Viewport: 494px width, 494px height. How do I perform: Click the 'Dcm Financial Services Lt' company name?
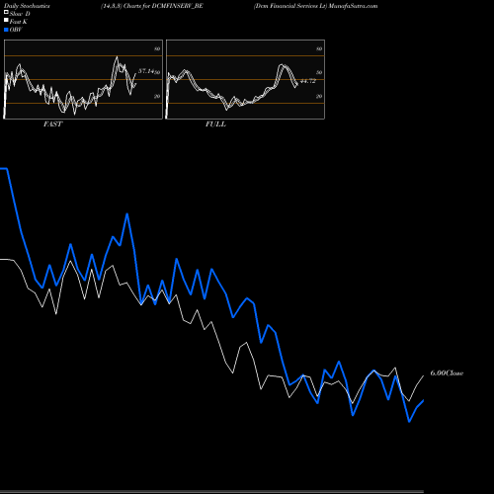pos(290,6)
